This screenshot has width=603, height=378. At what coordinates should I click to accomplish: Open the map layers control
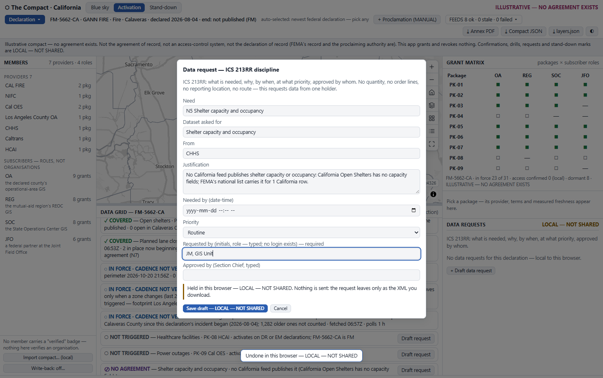click(x=432, y=105)
